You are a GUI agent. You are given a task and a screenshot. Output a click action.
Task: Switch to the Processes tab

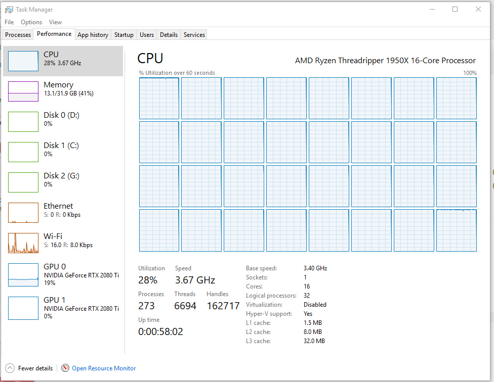click(x=18, y=35)
